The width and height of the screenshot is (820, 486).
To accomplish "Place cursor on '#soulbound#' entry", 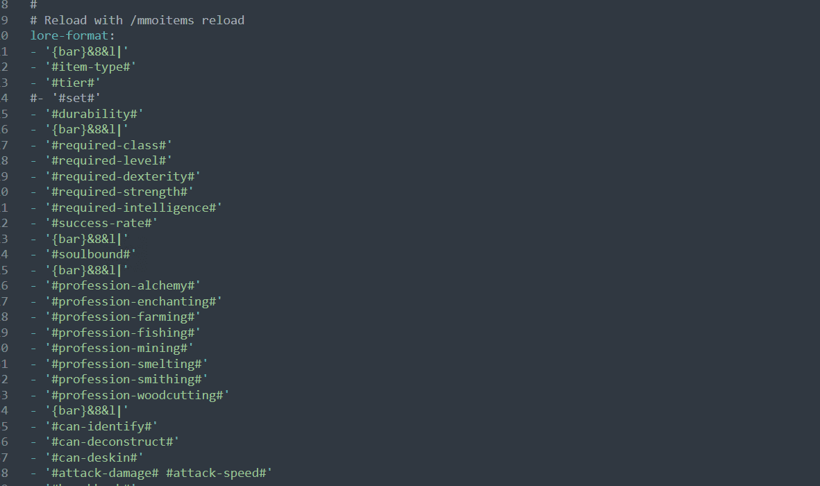I will pyautogui.click(x=90, y=254).
